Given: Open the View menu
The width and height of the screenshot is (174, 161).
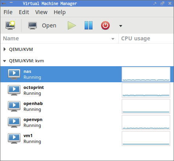Looking at the screenshot, I should tap(41, 12).
